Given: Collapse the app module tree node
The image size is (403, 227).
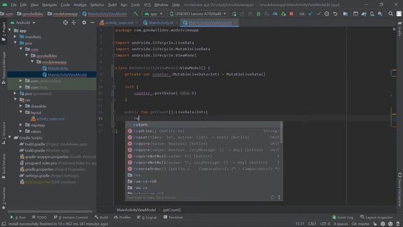Looking at the screenshot, I should [x=10, y=31].
